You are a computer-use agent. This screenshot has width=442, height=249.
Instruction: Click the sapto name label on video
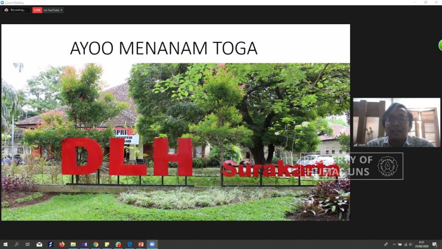[362, 145]
